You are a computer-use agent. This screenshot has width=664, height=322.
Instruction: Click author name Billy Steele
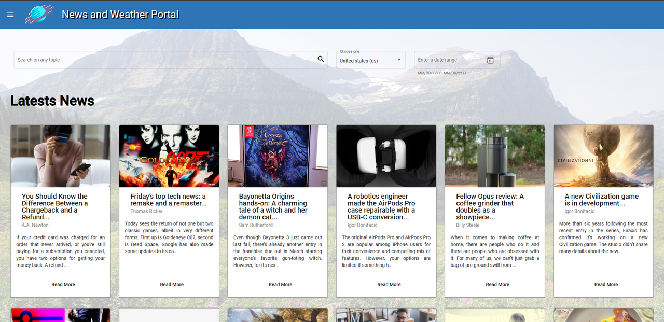coord(468,225)
